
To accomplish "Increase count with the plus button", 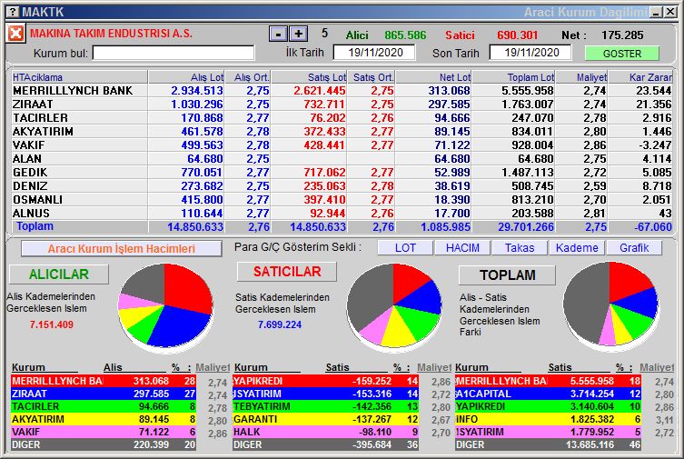I will pyautogui.click(x=299, y=34).
